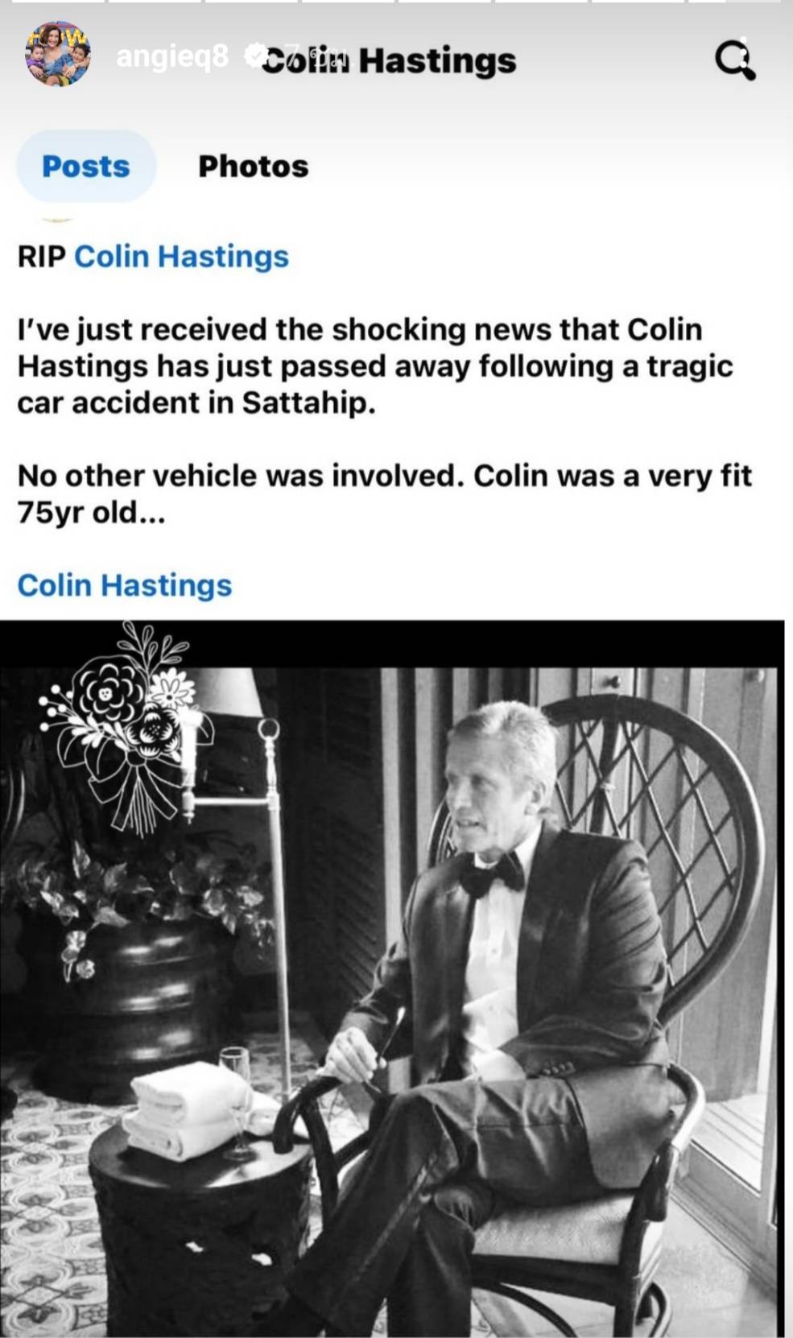
Task: Open the black-and-white tuxedo man photo
Action: pos(392,978)
